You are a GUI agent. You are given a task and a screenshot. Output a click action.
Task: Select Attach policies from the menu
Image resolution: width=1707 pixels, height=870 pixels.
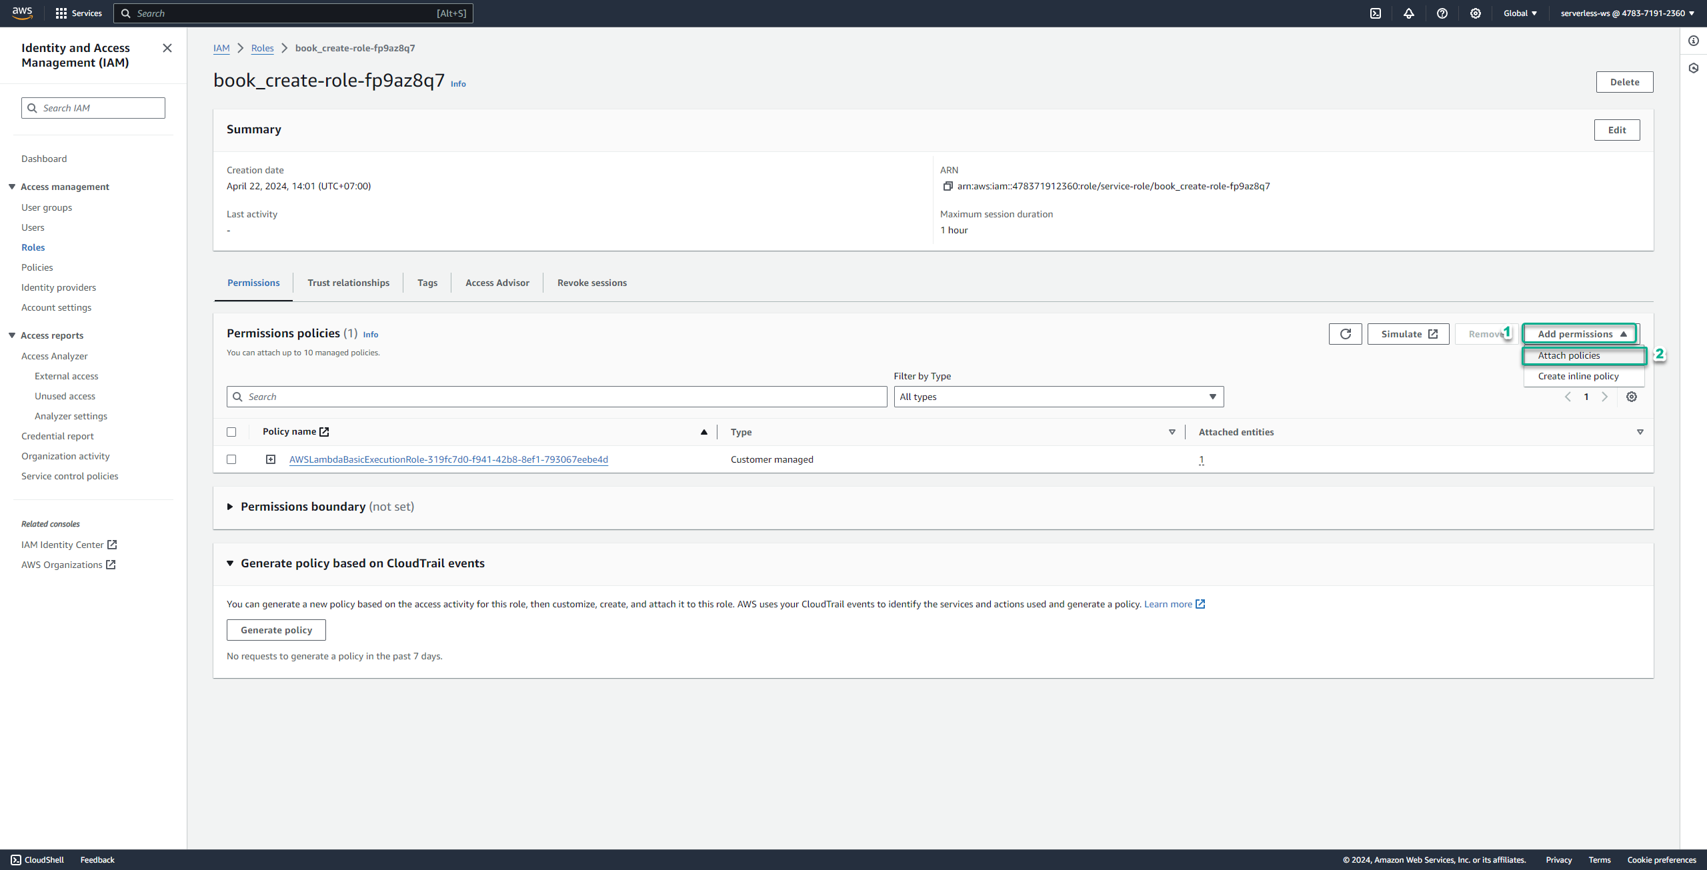[1584, 355]
